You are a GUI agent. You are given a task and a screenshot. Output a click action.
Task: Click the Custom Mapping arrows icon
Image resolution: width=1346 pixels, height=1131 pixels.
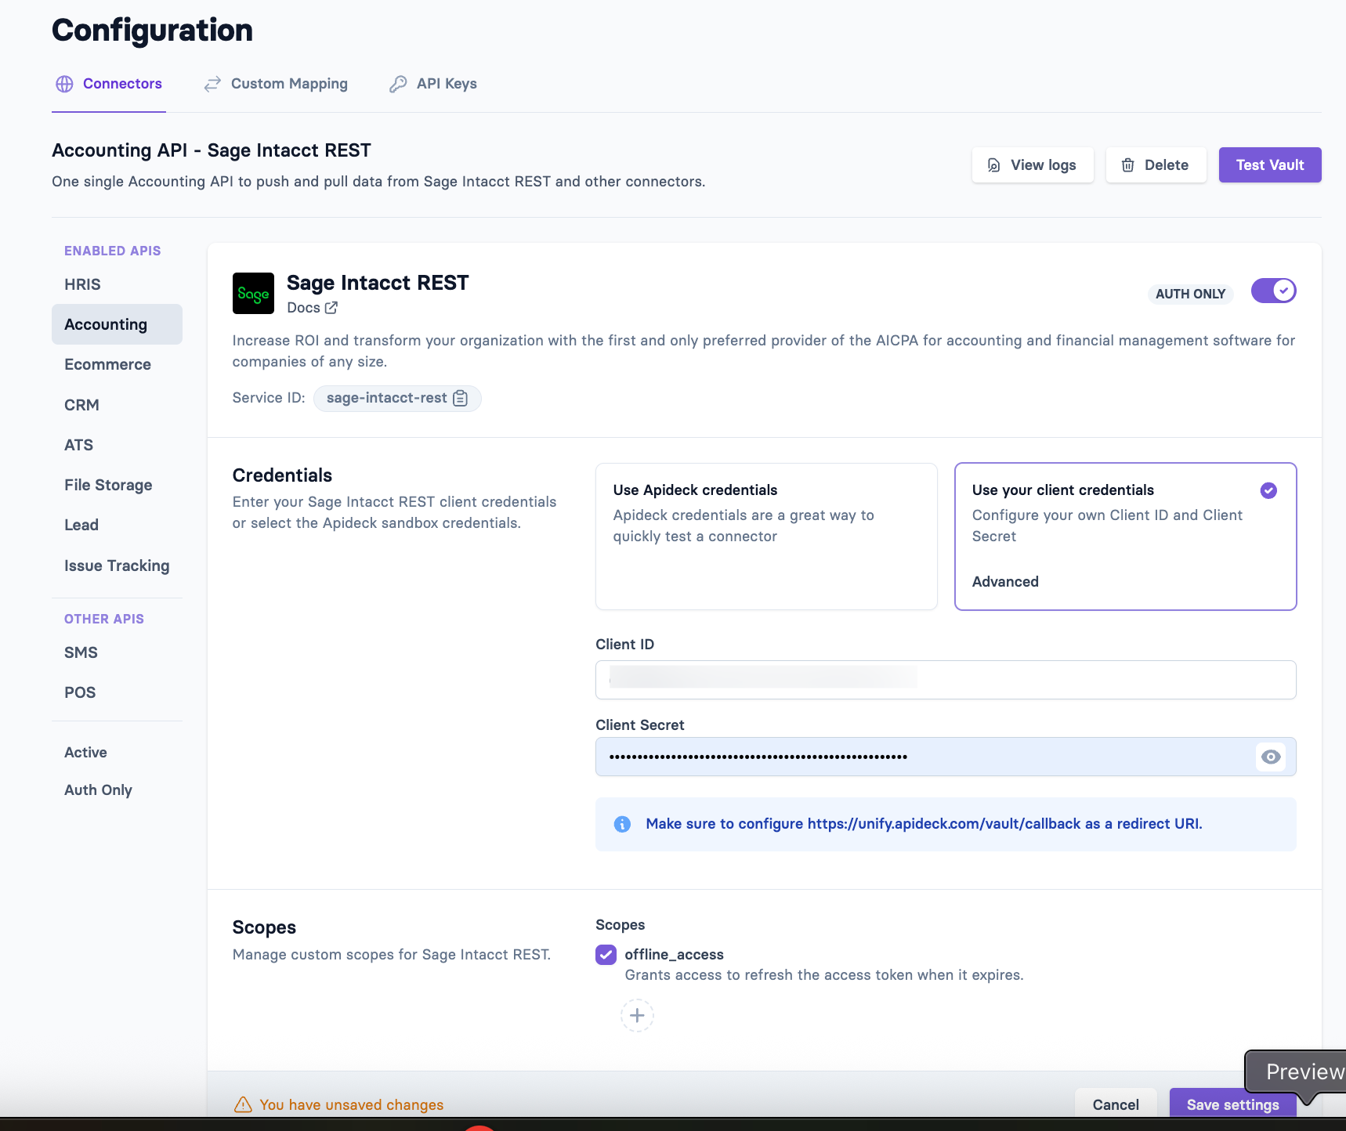click(x=212, y=84)
